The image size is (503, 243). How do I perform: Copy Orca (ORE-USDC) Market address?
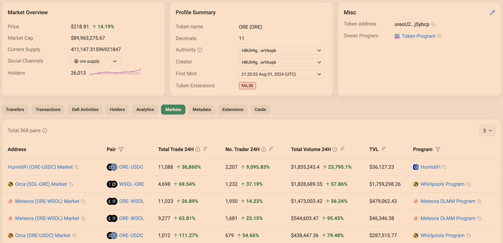pos(75,236)
